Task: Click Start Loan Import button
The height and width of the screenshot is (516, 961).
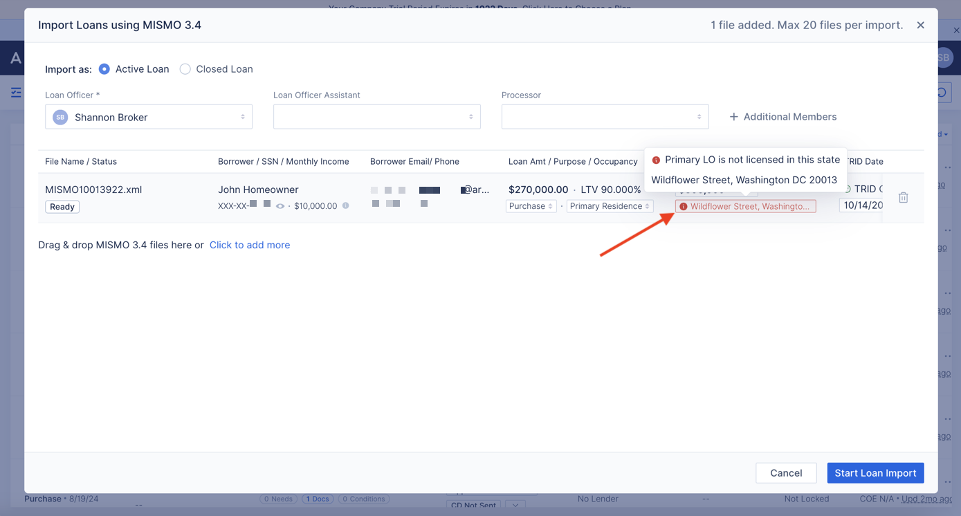Action: (875, 473)
